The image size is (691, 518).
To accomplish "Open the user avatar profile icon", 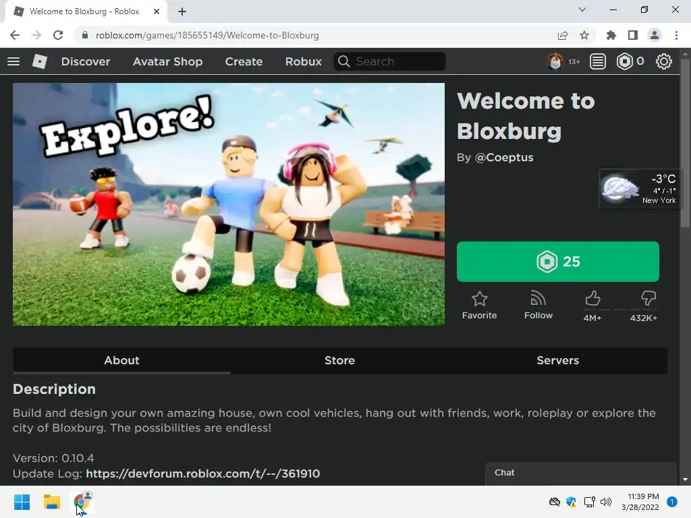I will pyautogui.click(x=555, y=61).
